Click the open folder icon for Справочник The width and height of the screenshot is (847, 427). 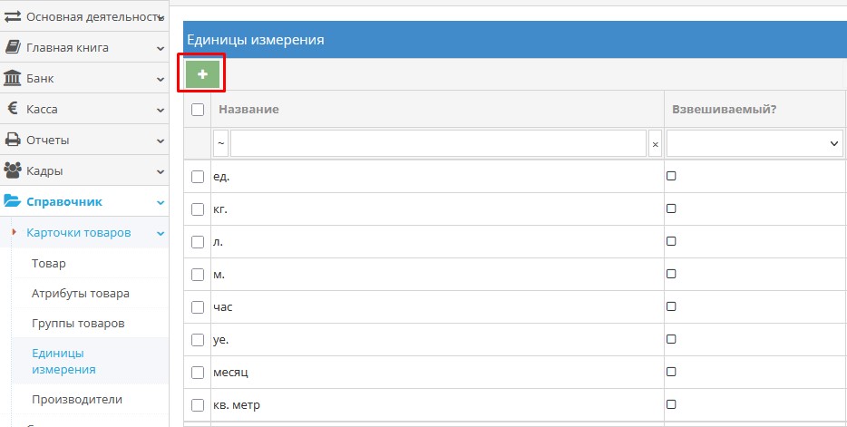tap(13, 202)
